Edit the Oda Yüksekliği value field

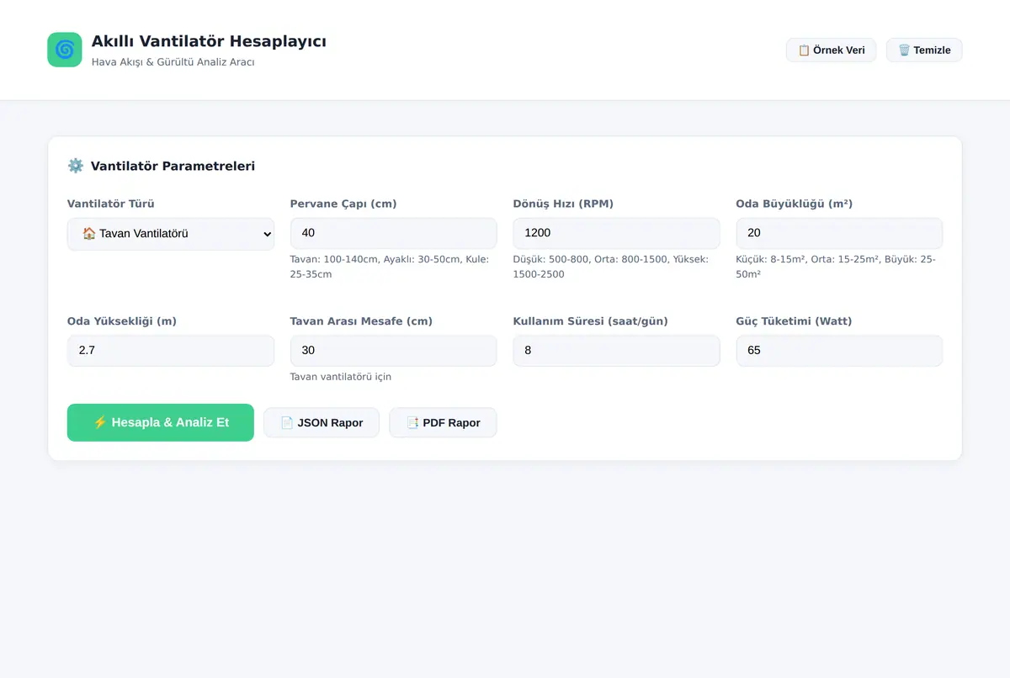(171, 351)
